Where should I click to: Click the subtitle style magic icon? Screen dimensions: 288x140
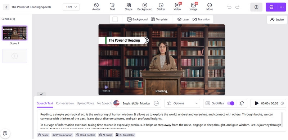242,103
